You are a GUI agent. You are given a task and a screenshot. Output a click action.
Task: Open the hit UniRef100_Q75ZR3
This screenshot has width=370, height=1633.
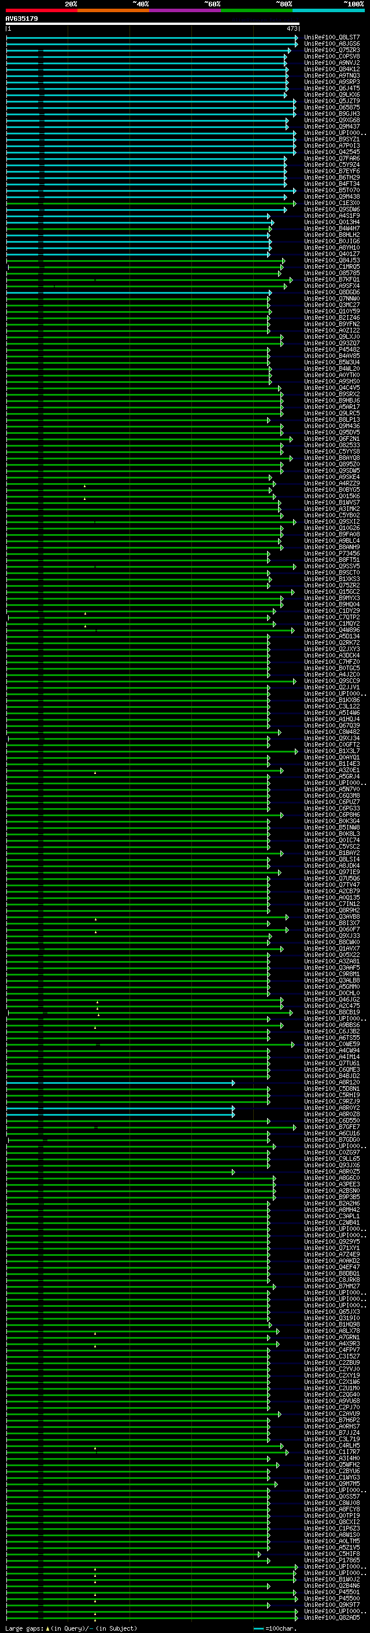coord(332,50)
